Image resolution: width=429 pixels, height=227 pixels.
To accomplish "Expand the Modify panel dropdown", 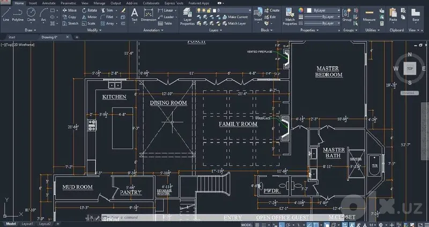I will pos(94,30).
